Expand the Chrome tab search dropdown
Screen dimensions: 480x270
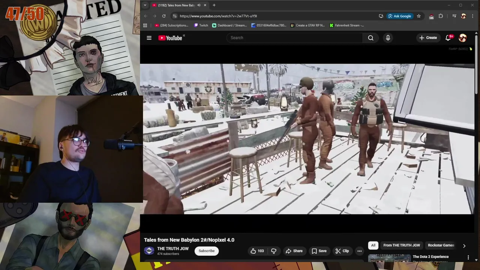pos(145,5)
